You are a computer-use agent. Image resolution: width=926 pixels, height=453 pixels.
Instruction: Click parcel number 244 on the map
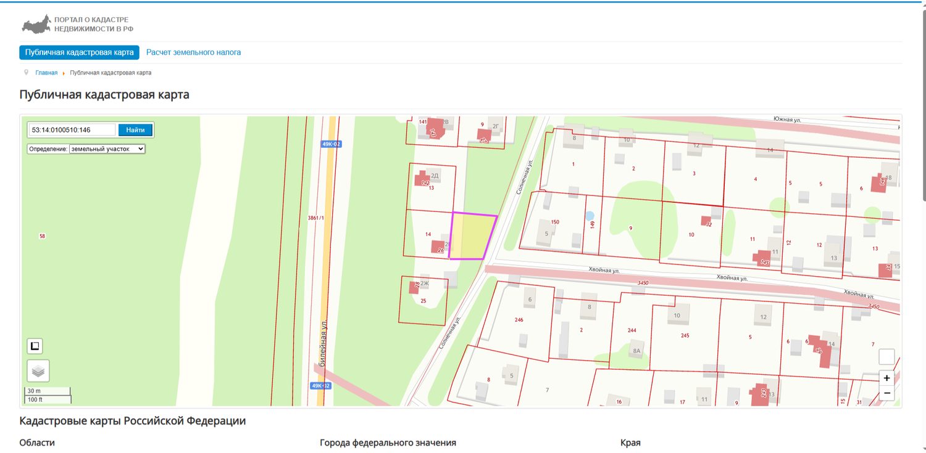632,330
